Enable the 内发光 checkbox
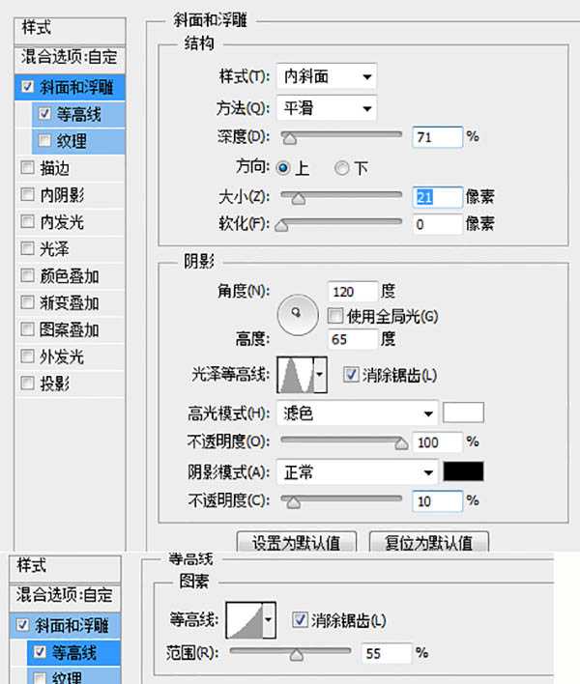 pos(27,221)
